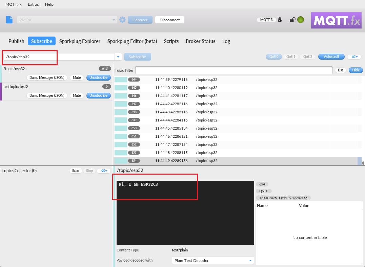Switch message view to Table

click(356, 70)
